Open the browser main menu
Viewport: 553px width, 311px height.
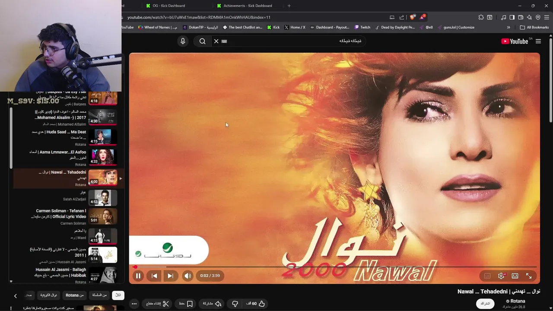click(547, 17)
